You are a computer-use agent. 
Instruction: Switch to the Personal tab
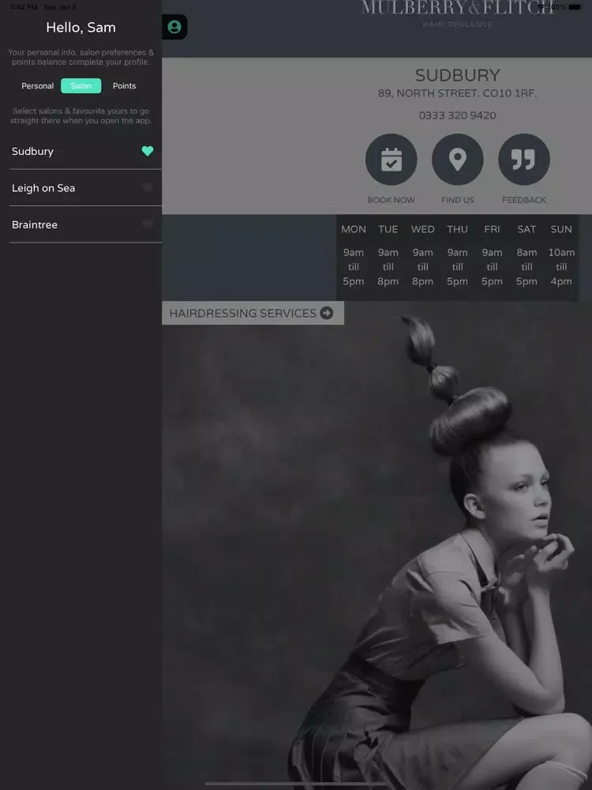coord(38,85)
